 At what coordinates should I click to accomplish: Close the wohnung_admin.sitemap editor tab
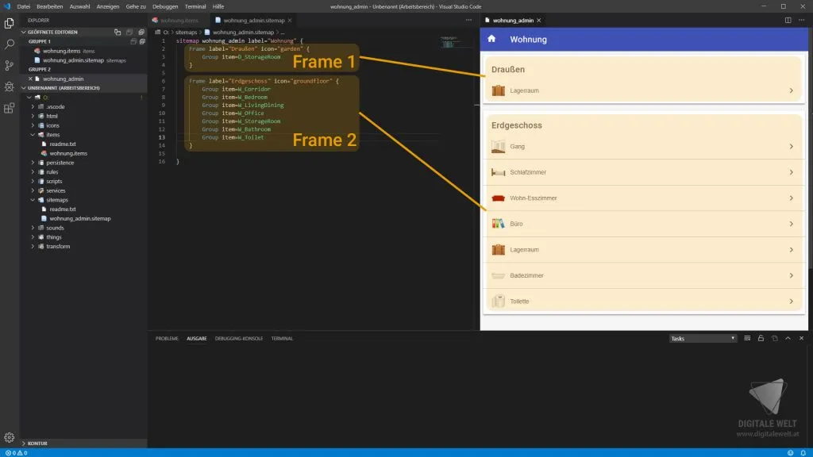pyautogui.click(x=290, y=20)
